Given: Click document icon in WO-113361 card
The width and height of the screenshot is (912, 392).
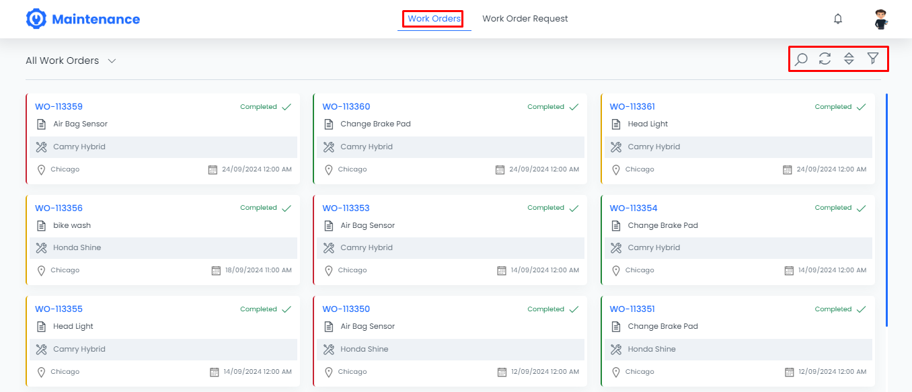Looking at the screenshot, I should pyautogui.click(x=615, y=124).
